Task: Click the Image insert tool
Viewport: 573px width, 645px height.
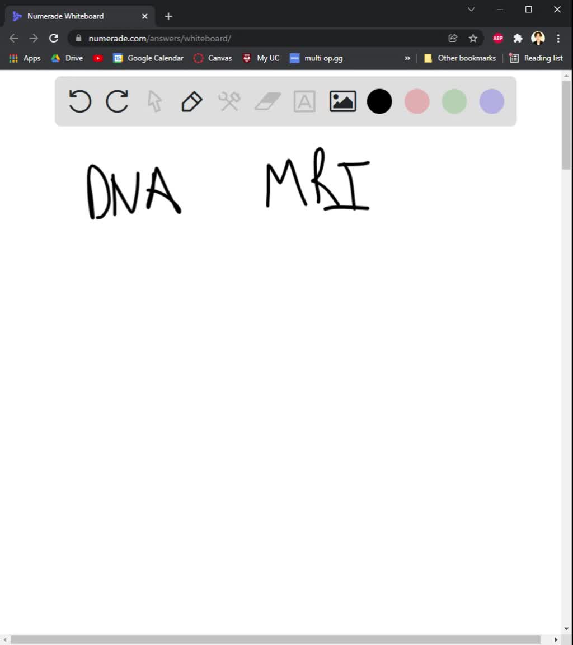Action: tap(342, 101)
